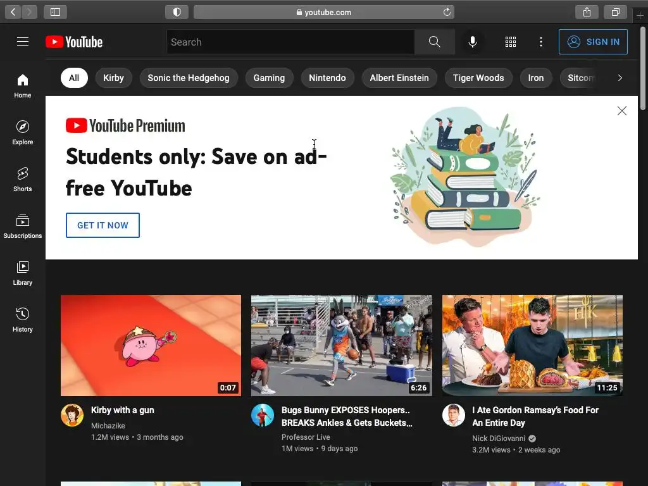Select the All filter chip
Screen dimensions: 648x486
click(74, 78)
